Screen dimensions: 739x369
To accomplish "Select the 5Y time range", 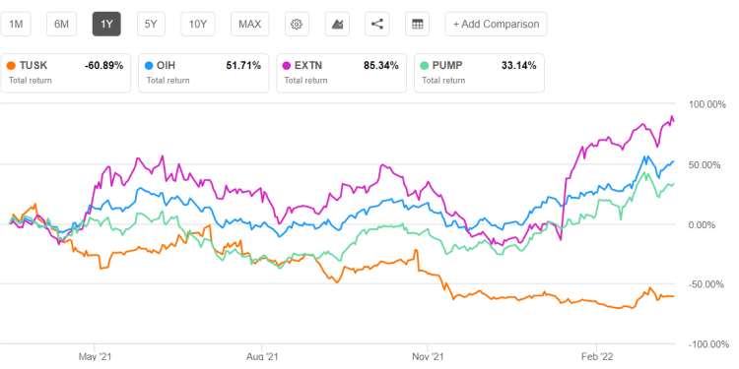I will pos(151,24).
